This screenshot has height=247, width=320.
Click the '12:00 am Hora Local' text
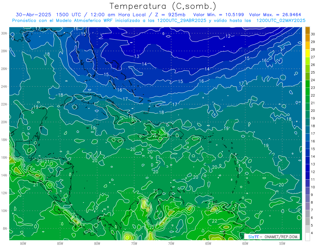tap(116, 15)
